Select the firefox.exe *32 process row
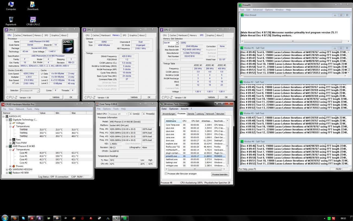 (x=195, y=147)
